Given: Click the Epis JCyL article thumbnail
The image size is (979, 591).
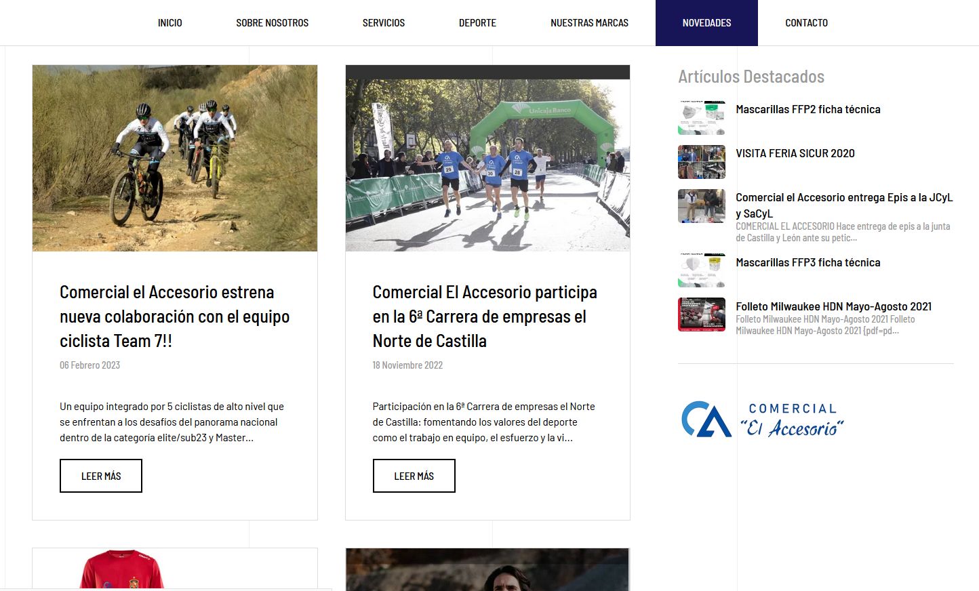Looking at the screenshot, I should 702,206.
